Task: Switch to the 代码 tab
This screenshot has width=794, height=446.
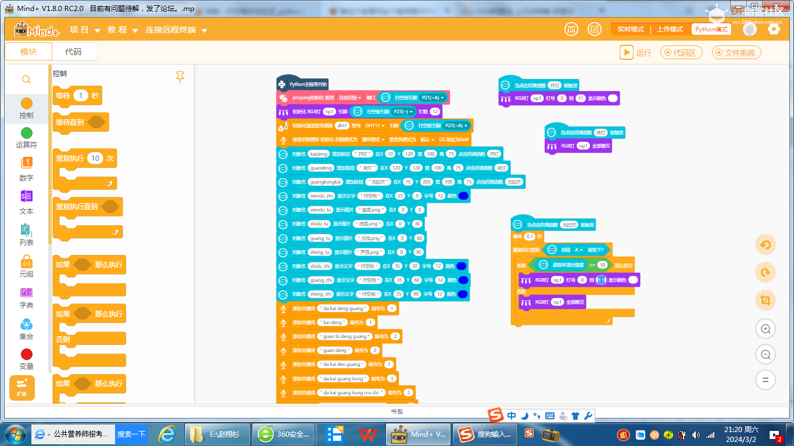Action: click(74, 52)
